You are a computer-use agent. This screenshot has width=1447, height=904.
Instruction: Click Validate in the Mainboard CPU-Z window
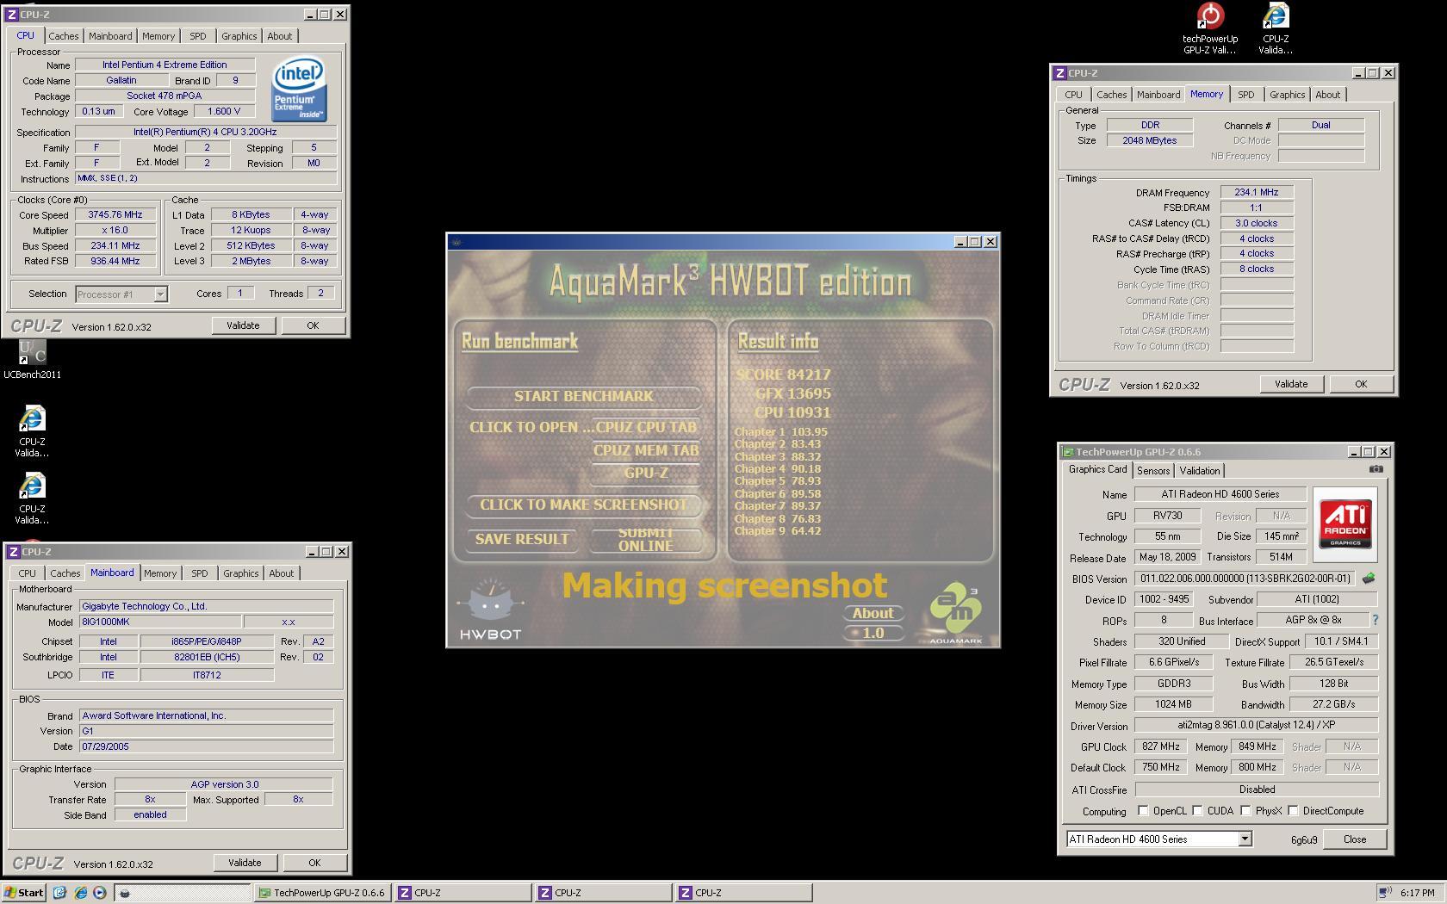tap(245, 863)
